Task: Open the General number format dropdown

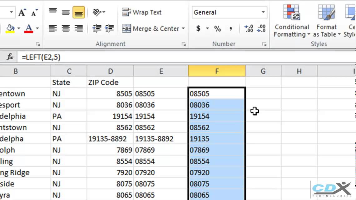Action: [x=263, y=12]
